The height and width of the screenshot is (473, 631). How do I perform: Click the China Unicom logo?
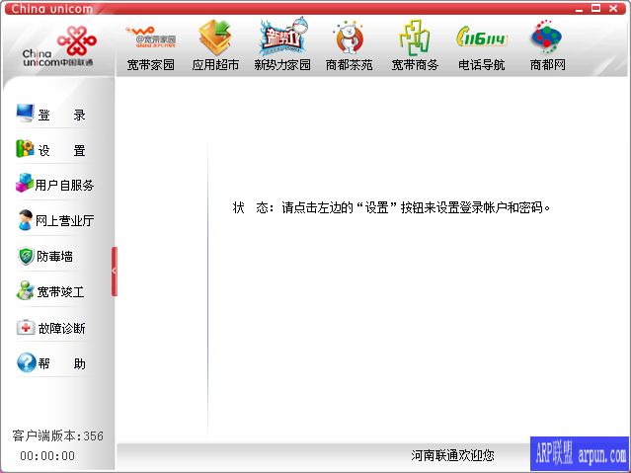click(x=58, y=46)
